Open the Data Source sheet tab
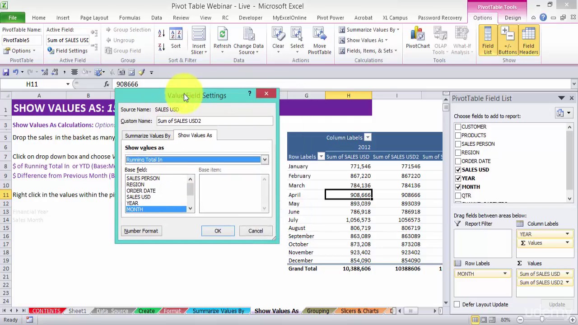The image size is (578, 325). coord(112,311)
